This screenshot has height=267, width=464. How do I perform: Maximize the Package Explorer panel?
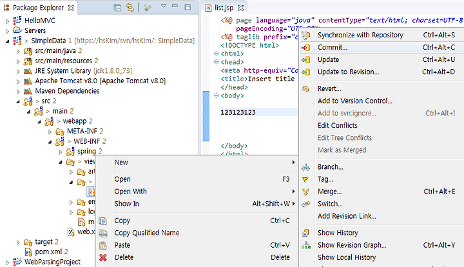click(188, 7)
